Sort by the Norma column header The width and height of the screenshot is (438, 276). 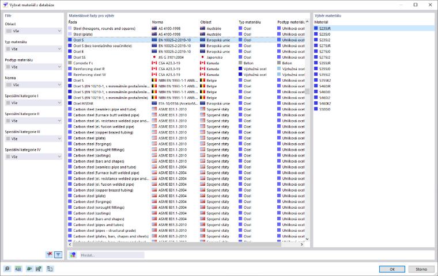click(x=175, y=22)
